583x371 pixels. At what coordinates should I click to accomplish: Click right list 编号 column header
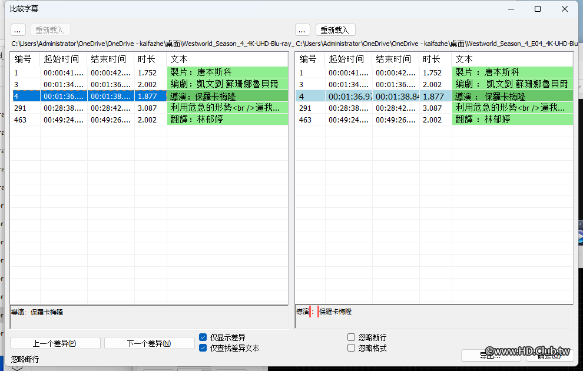point(310,59)
